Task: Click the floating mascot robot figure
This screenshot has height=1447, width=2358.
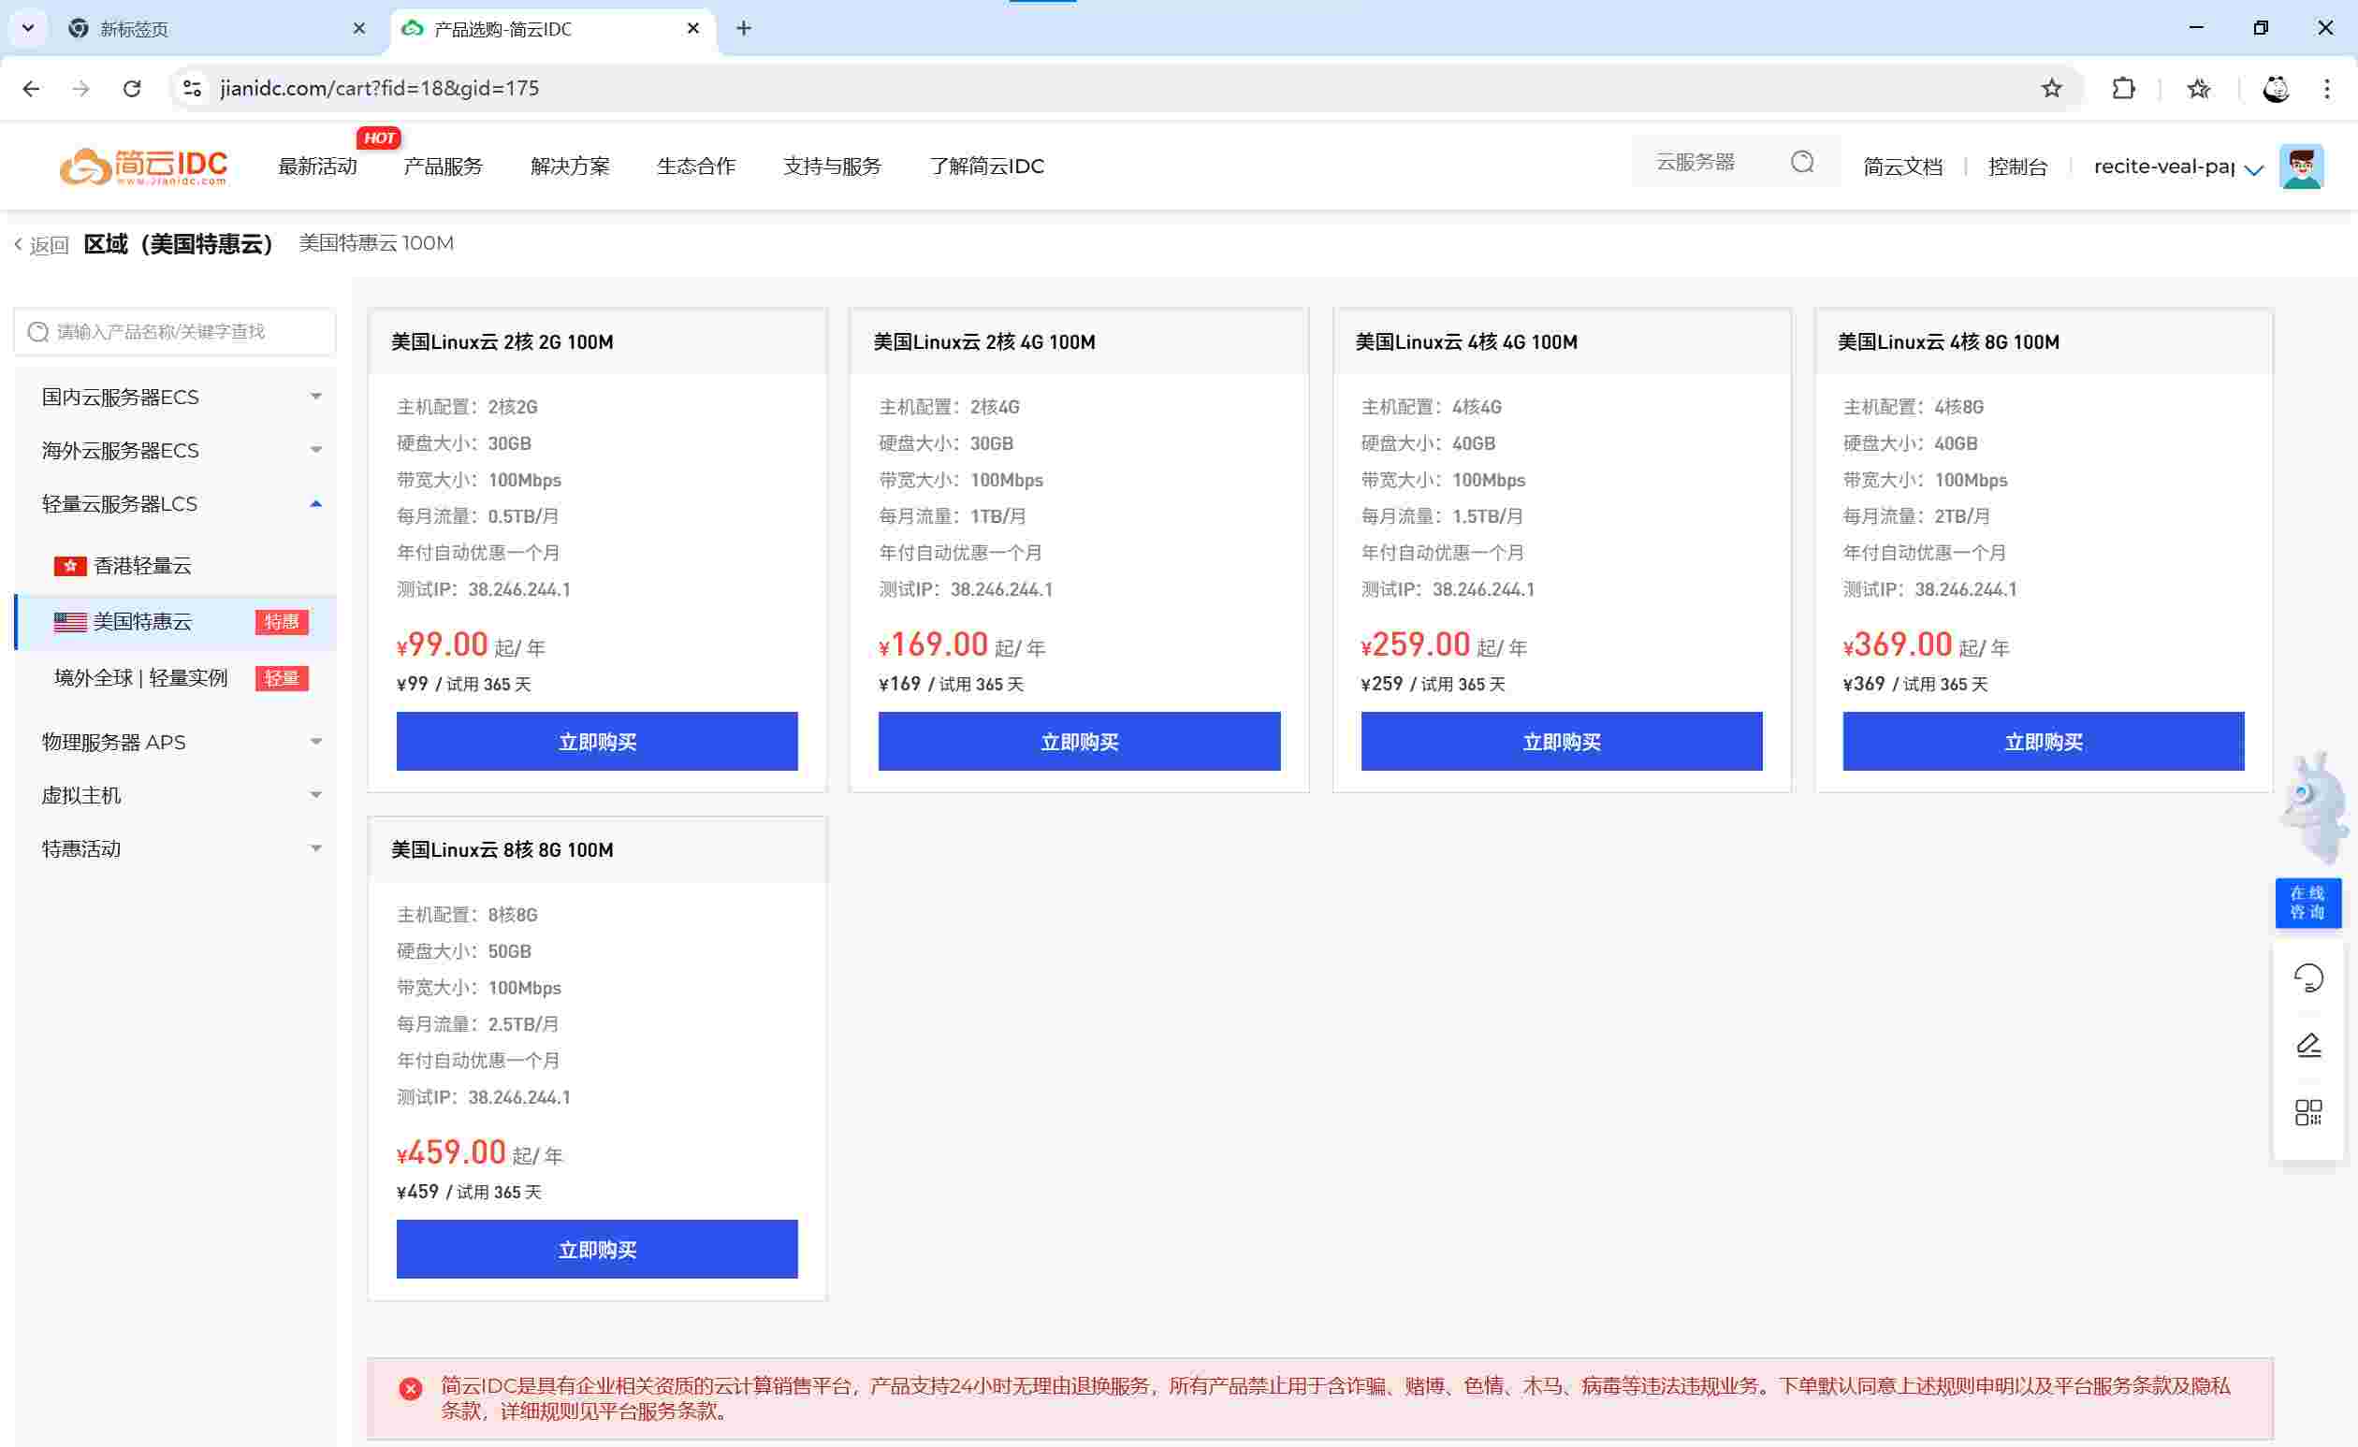Action: click(x=2315, y=807)
